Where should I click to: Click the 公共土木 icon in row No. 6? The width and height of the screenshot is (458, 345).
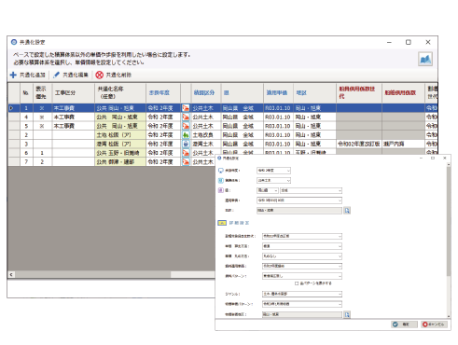(x=186, y=153)
